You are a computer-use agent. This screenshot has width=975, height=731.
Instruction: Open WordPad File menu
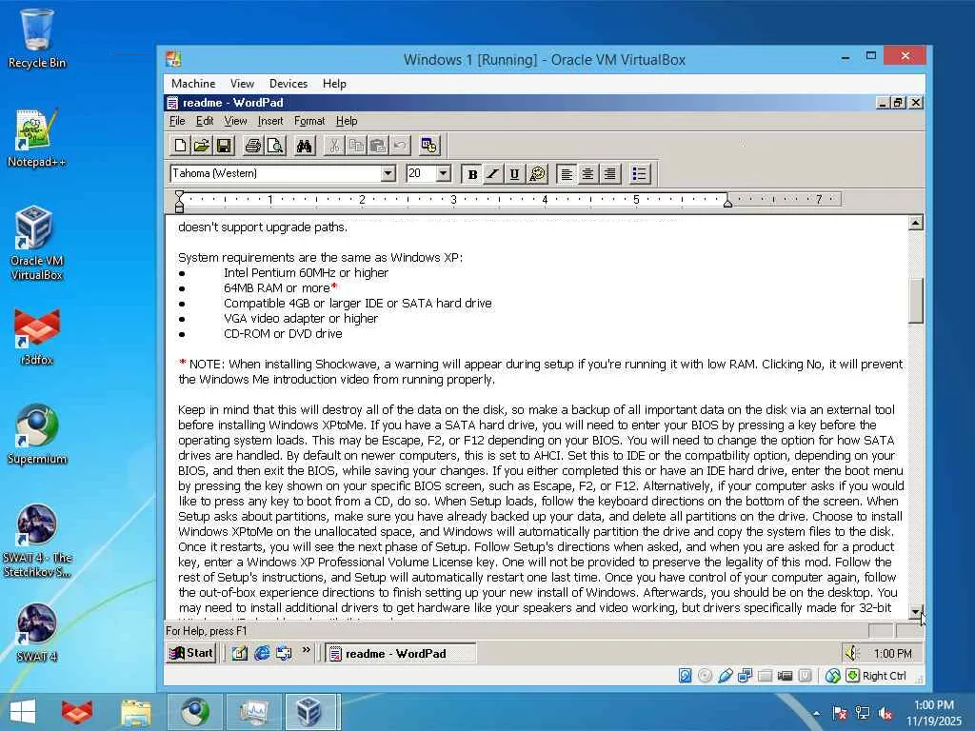(177, 121)
